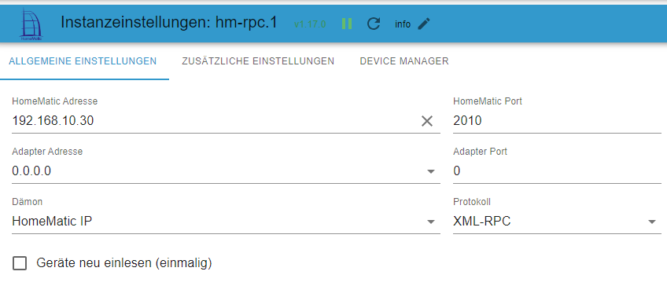Select the Allgemeine Einstellungen tab
The height and width of the screenshot is (286, 667).
(x=83, y=61)
